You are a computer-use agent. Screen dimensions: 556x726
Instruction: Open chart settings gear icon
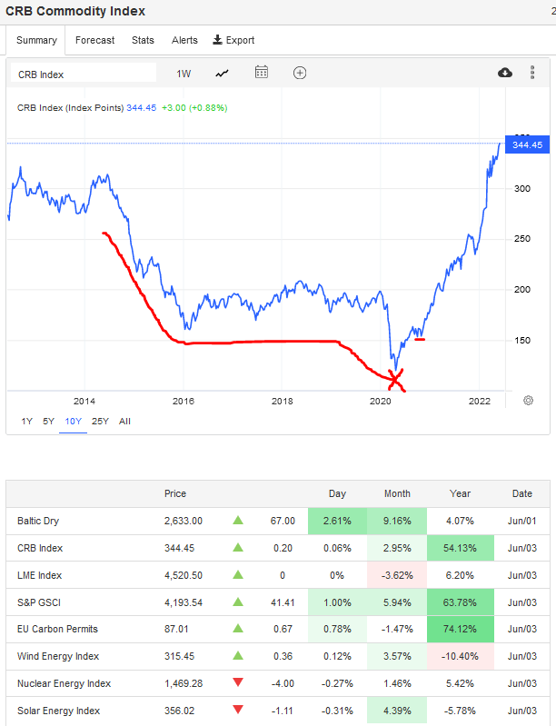point(528,401)
